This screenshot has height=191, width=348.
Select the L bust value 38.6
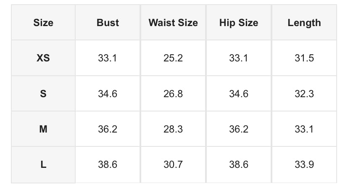click(x=108, y=165)
